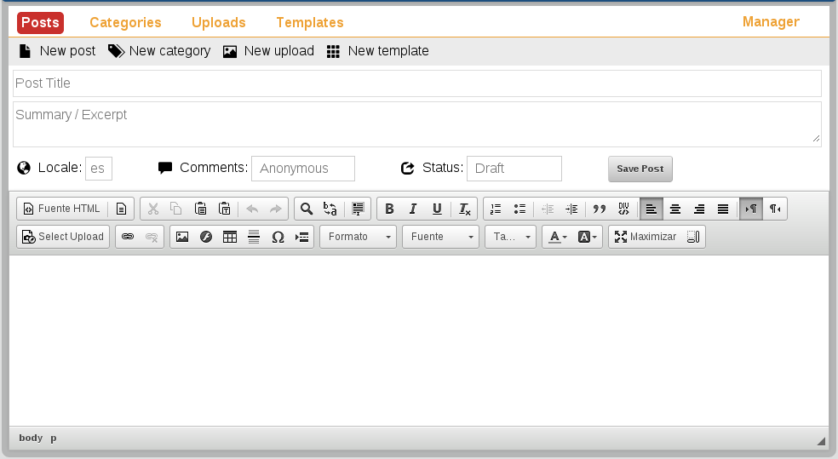Click the Unlink icon
The image size is (838, 459).
(152, 237)
